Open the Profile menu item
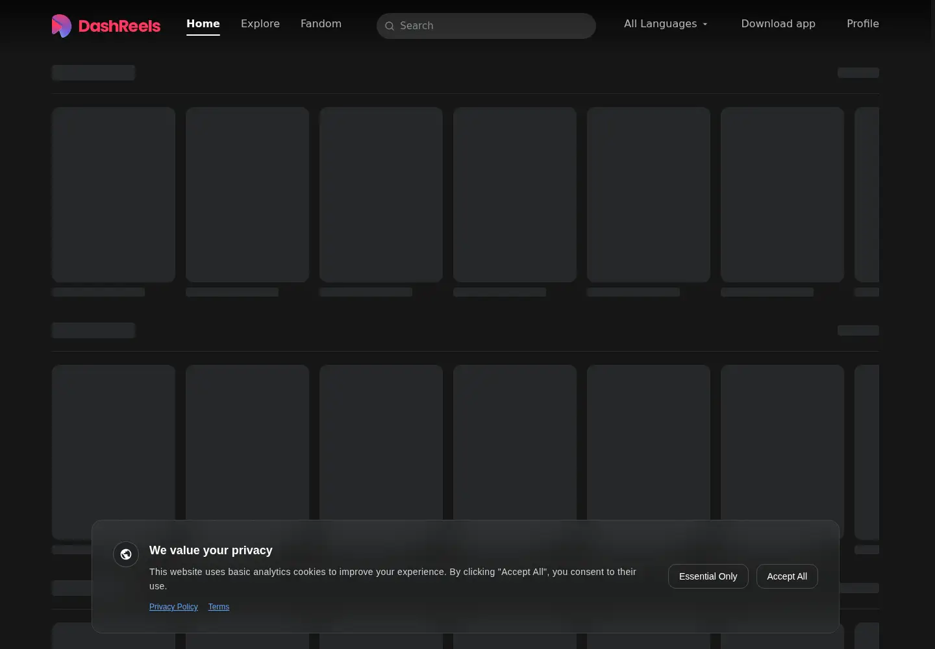This screenshot has height=649, width=935. click(863, 24)
